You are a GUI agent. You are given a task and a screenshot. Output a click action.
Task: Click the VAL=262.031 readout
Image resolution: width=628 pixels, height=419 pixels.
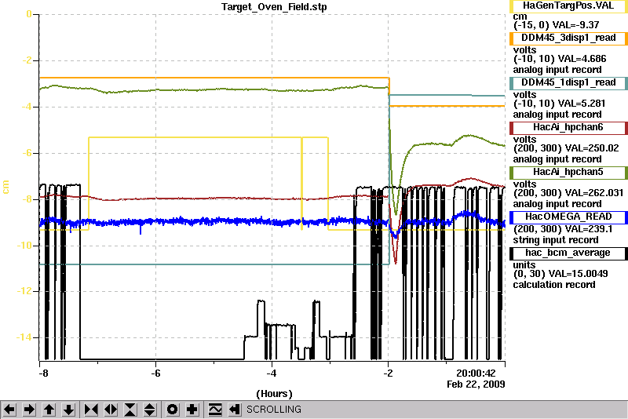coord(596,193)
